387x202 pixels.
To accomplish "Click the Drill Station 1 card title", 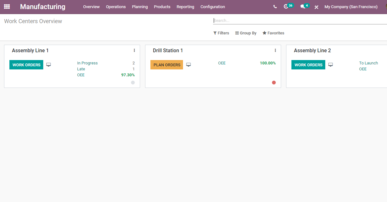I will (168, 50).
